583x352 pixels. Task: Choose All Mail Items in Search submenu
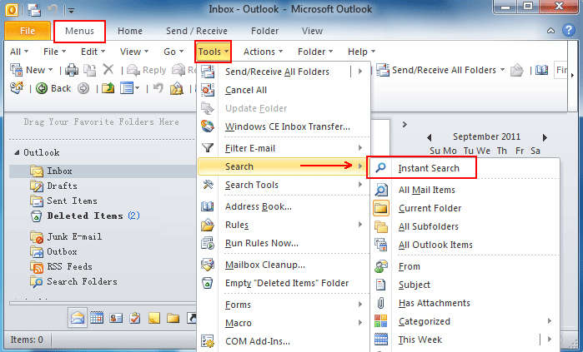(x=426, y=191)
